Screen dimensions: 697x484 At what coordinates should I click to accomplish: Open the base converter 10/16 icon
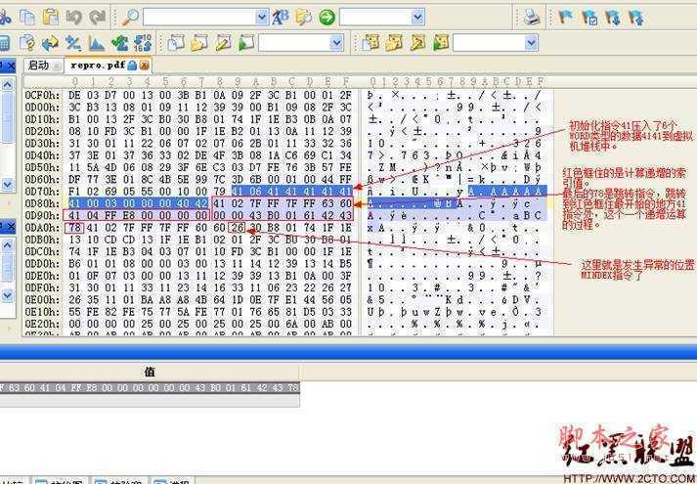(143, 43)
